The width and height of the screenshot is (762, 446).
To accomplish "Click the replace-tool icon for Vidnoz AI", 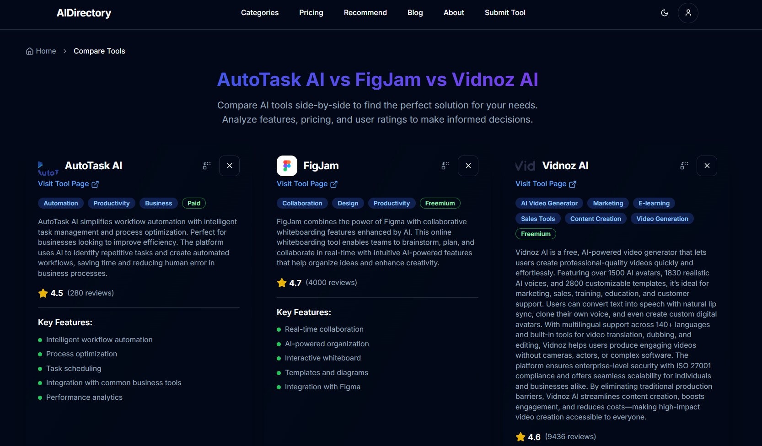I will [x=684, y=166].
